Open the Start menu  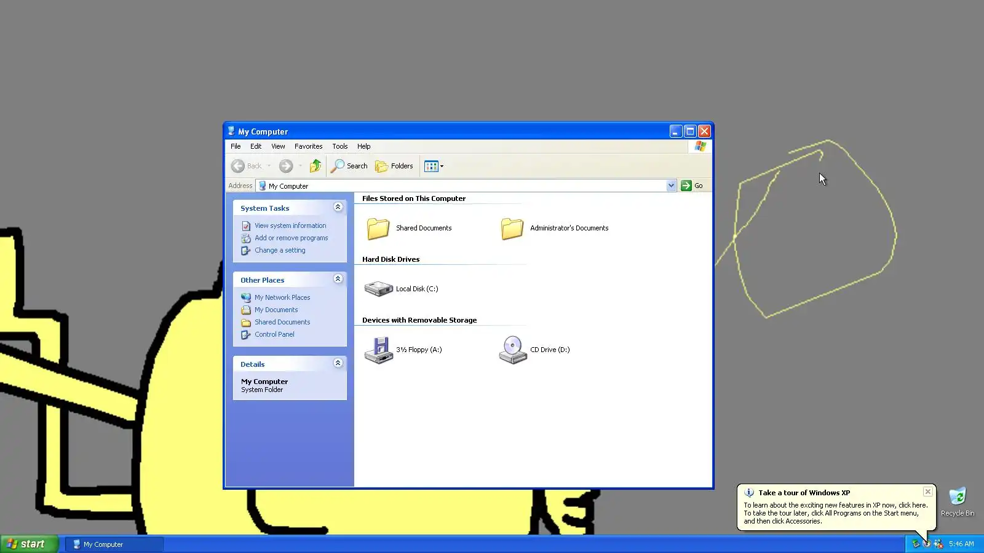point(30,544)
